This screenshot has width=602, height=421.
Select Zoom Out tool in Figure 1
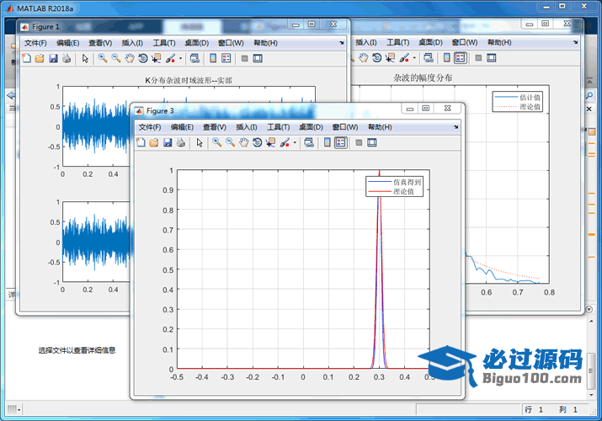115,58
